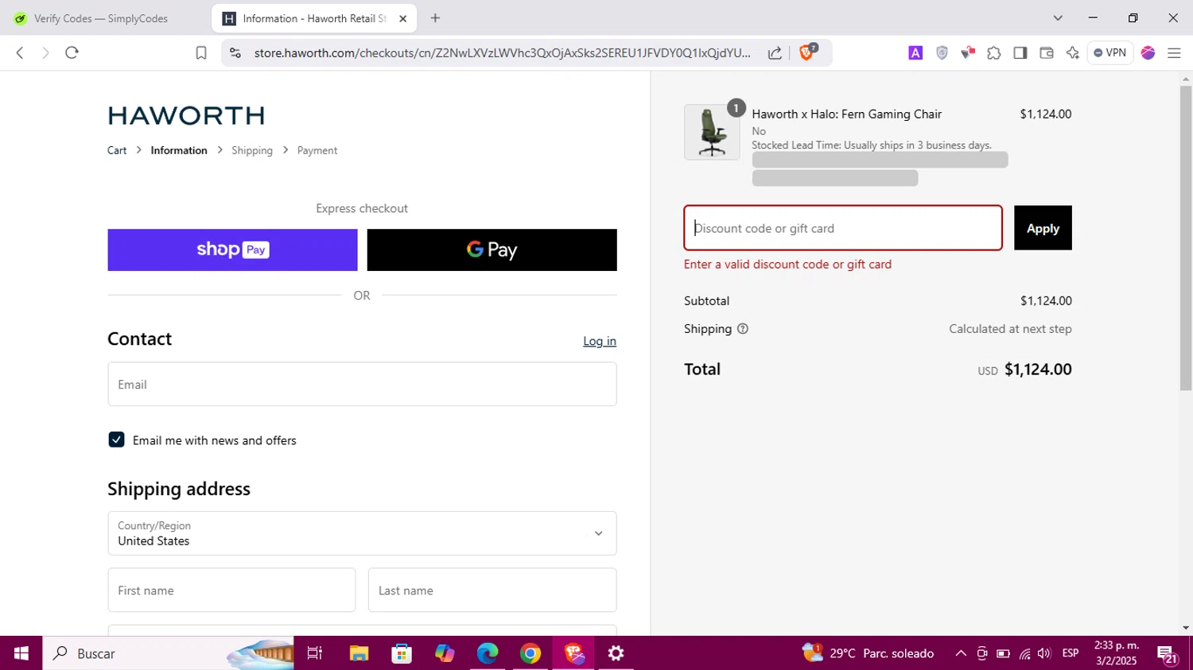Click the Fern Gaming Chair thumbnail

(x=712, y=132)
